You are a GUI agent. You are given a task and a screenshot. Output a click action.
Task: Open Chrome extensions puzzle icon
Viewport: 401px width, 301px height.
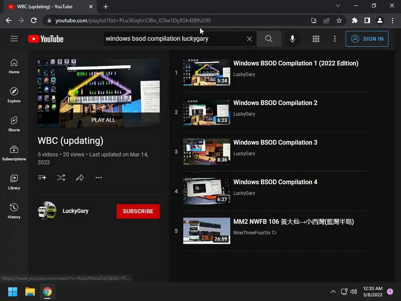(x=354, y=20)
